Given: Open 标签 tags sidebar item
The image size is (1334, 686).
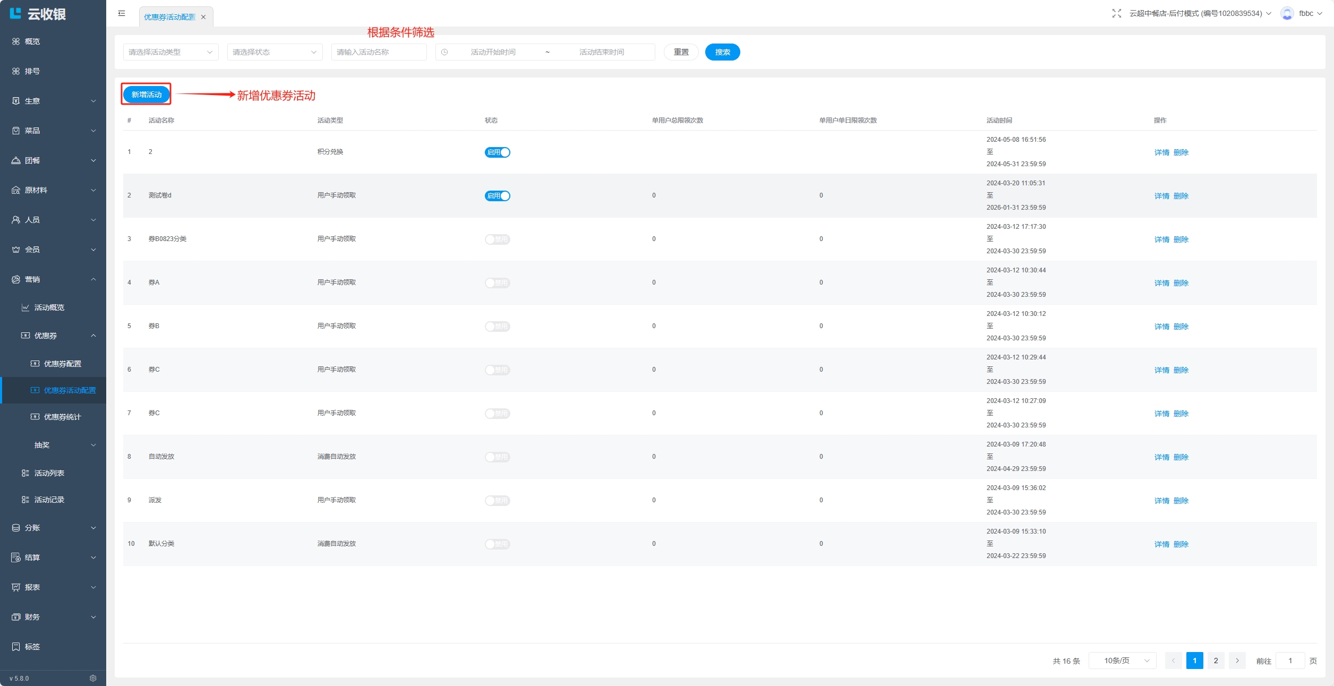Looking at the screenshot, I should pos(32,647).
